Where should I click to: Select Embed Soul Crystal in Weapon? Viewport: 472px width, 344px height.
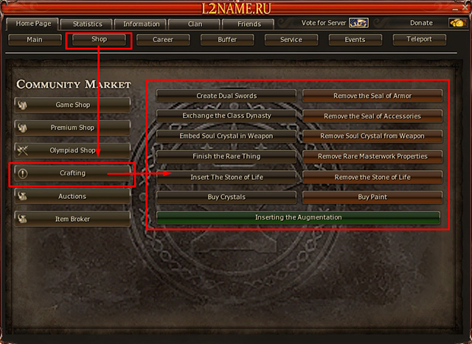click(x=226, y=136)
